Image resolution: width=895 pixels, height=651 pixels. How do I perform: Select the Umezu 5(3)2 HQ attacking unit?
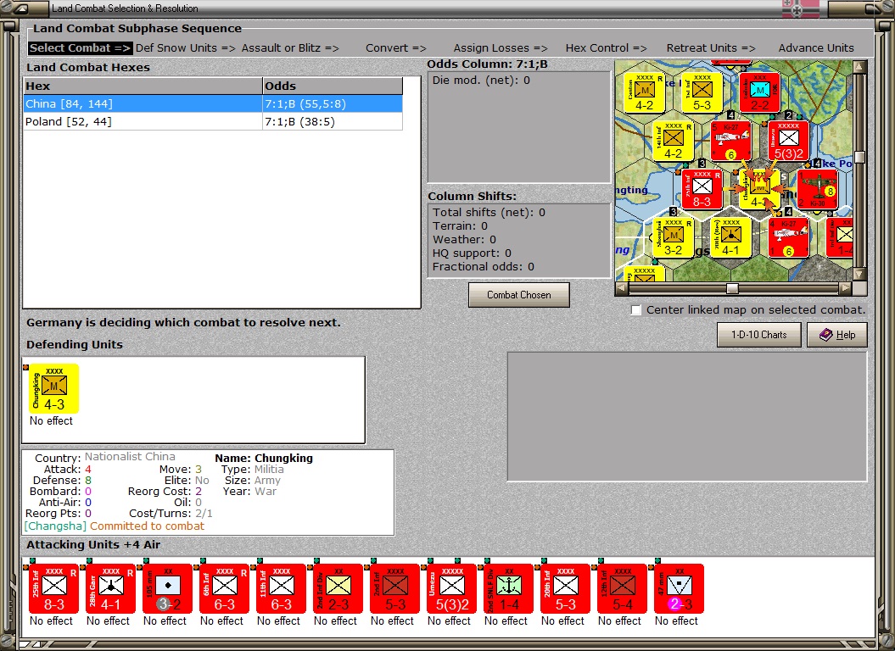point(451,589)
